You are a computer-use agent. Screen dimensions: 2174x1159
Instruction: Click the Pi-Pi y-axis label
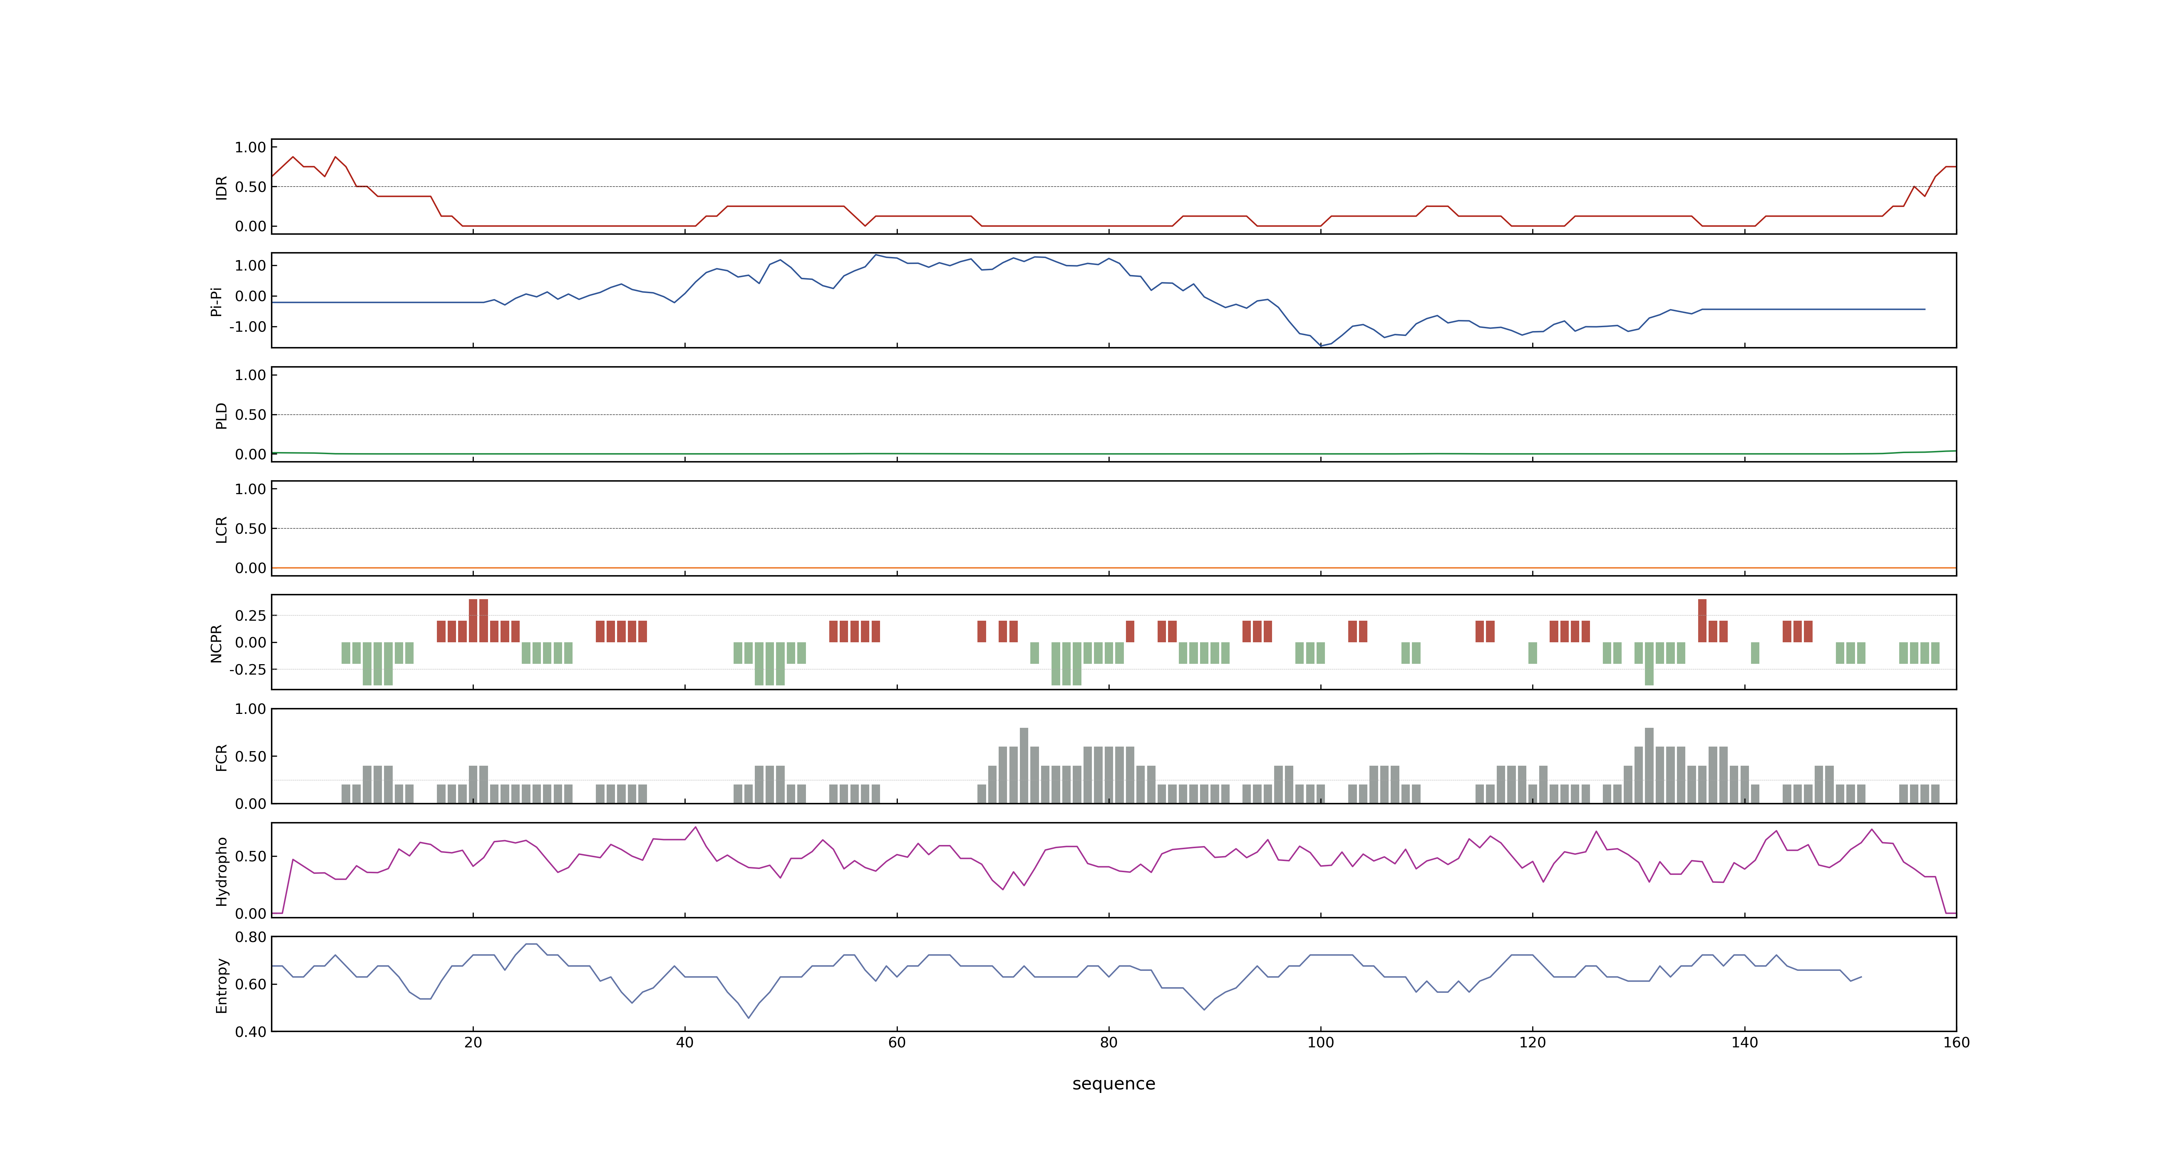216,301
